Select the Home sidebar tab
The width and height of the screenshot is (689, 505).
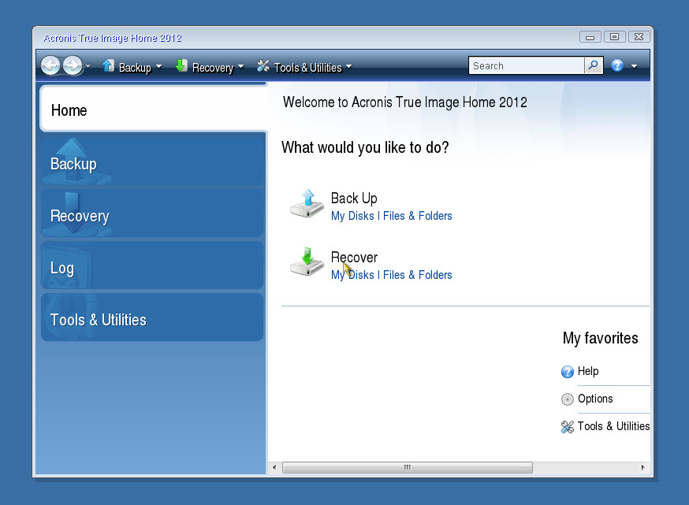pyautogui.click(x=154, y=109)
